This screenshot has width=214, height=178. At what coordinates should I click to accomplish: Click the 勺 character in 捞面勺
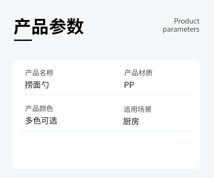(x=45, y=85)
